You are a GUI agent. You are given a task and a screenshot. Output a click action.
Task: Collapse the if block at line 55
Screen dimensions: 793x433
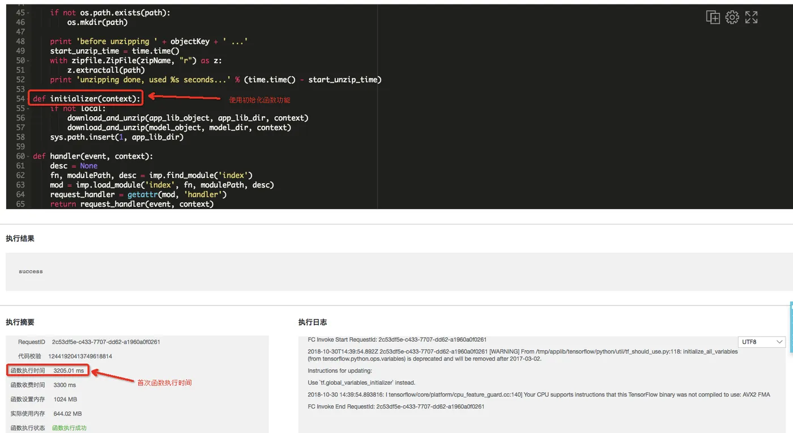tap(28, 108)
